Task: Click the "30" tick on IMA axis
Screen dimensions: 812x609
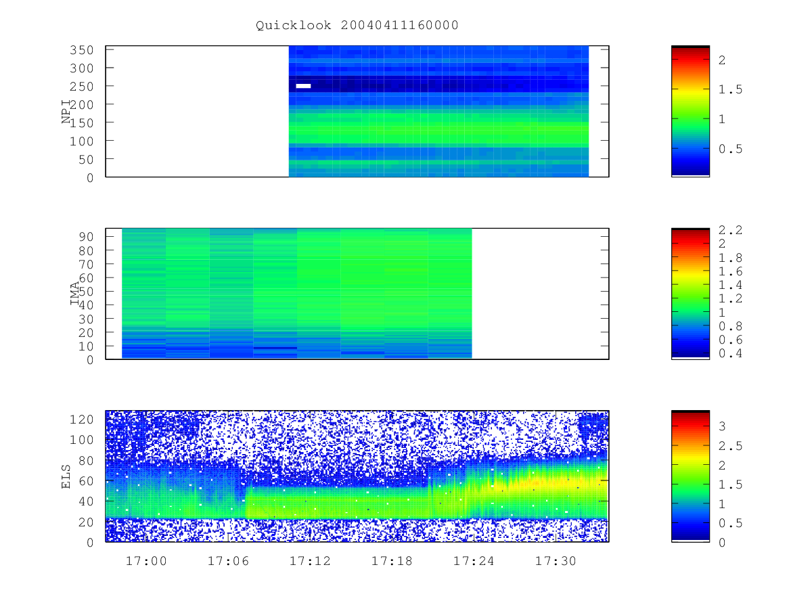Action: coord(87,319)
